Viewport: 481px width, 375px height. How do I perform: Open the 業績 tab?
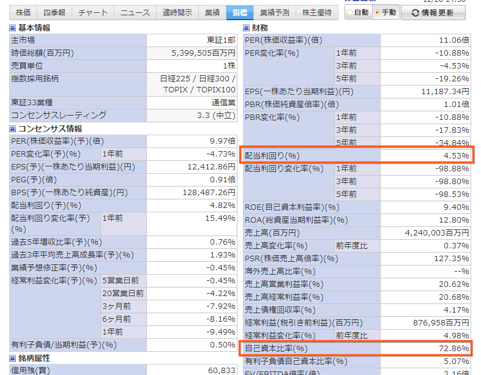click(x=212, y=12)
